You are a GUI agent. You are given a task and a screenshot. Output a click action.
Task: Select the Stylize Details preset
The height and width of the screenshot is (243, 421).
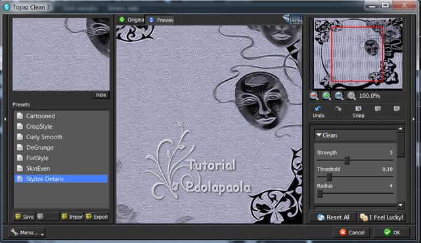61,179
